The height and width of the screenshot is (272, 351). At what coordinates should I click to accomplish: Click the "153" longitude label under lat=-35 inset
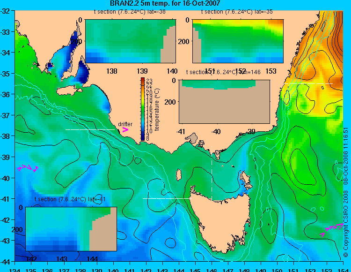271,71
